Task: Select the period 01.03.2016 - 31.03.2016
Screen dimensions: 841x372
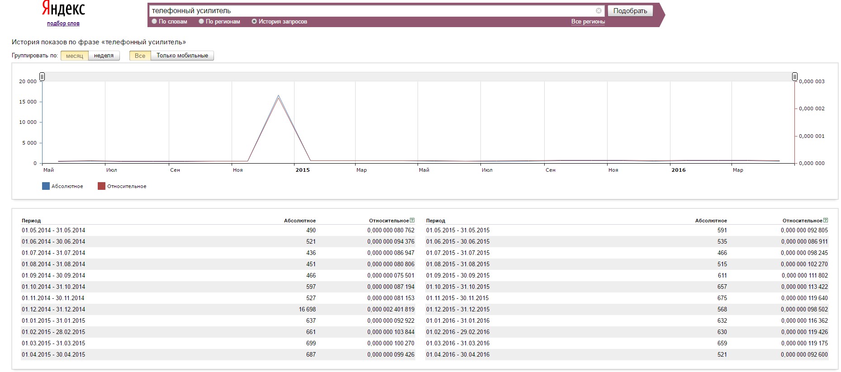Action: point(458,343)
